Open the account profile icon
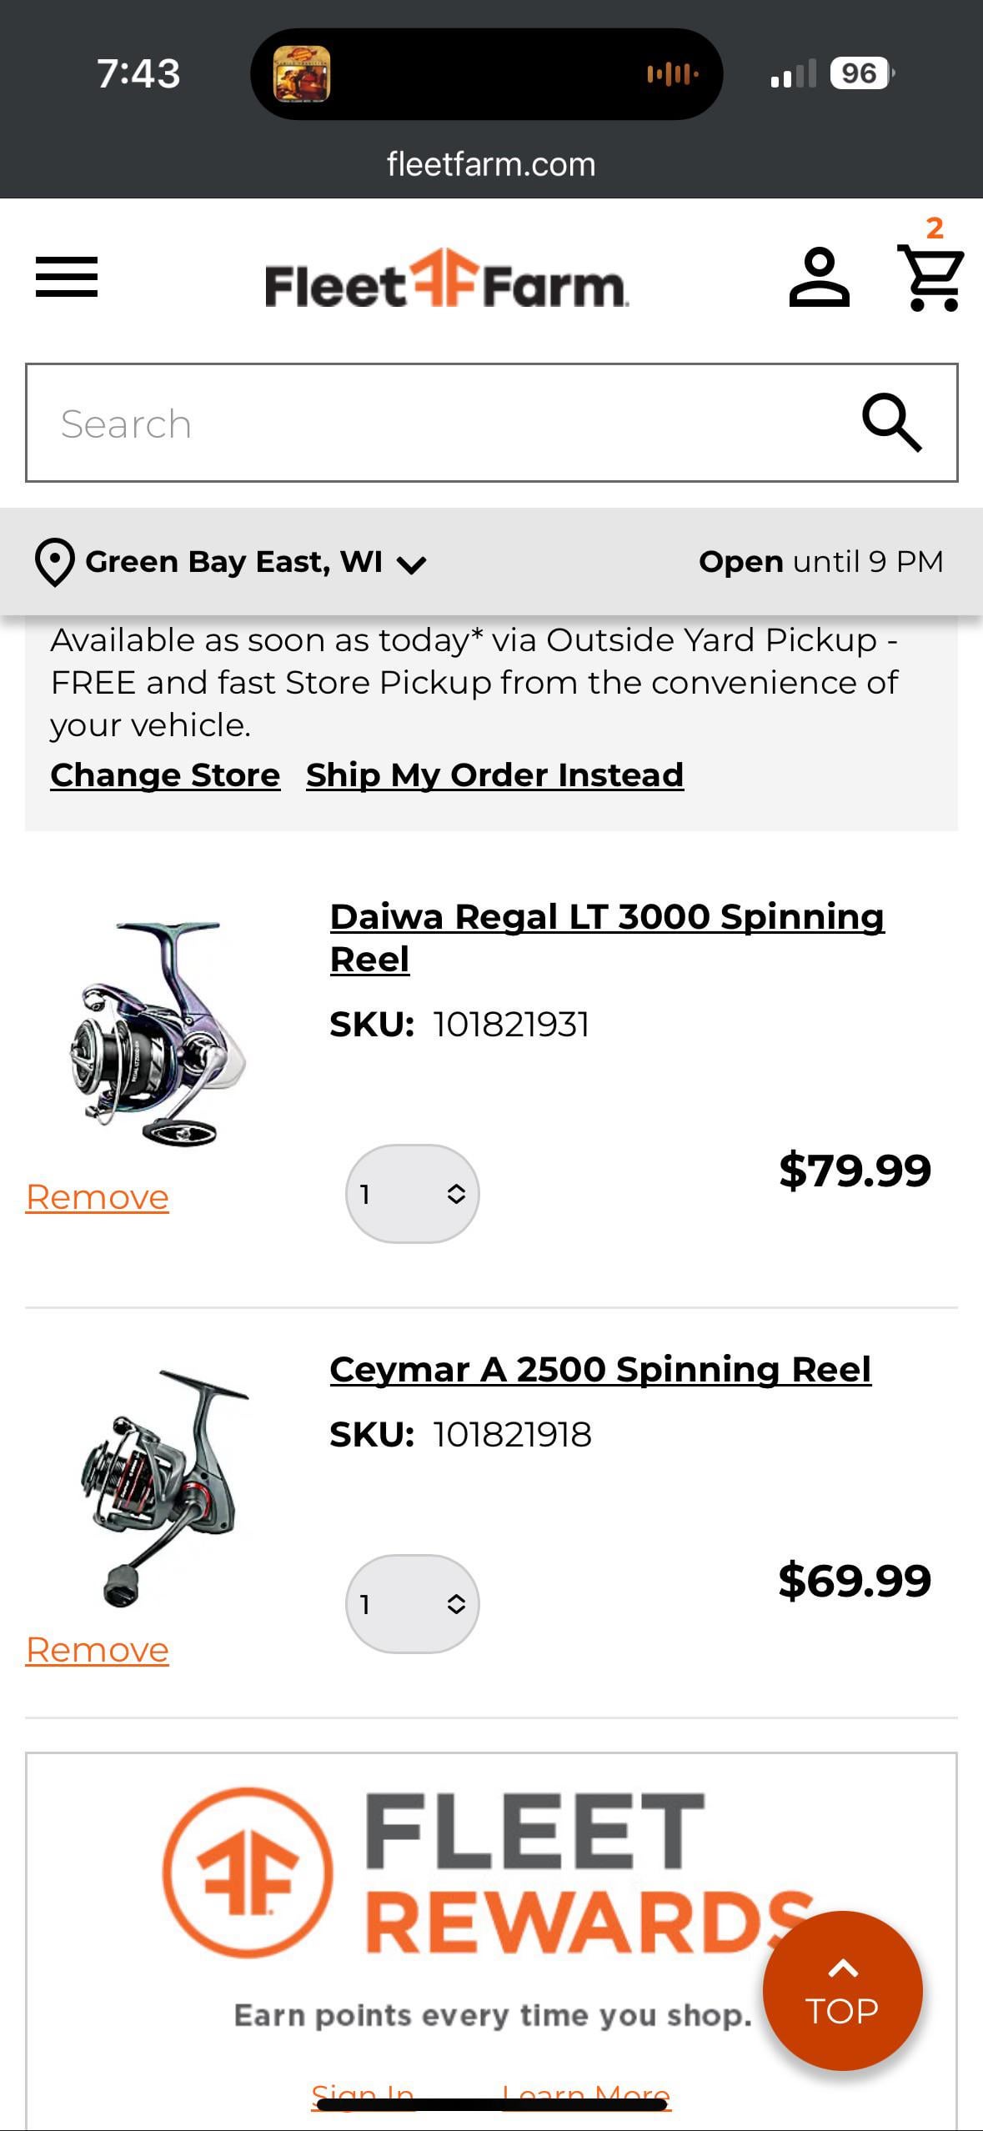Image resolution: width=983 pixels, height=2131 pixels. pyautogui.click(x=819, y=278)
